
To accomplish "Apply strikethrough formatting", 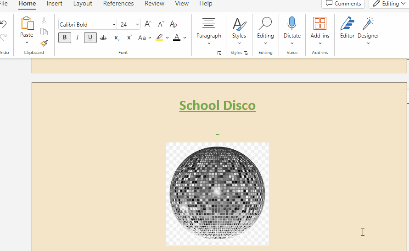I will point(103,38).
